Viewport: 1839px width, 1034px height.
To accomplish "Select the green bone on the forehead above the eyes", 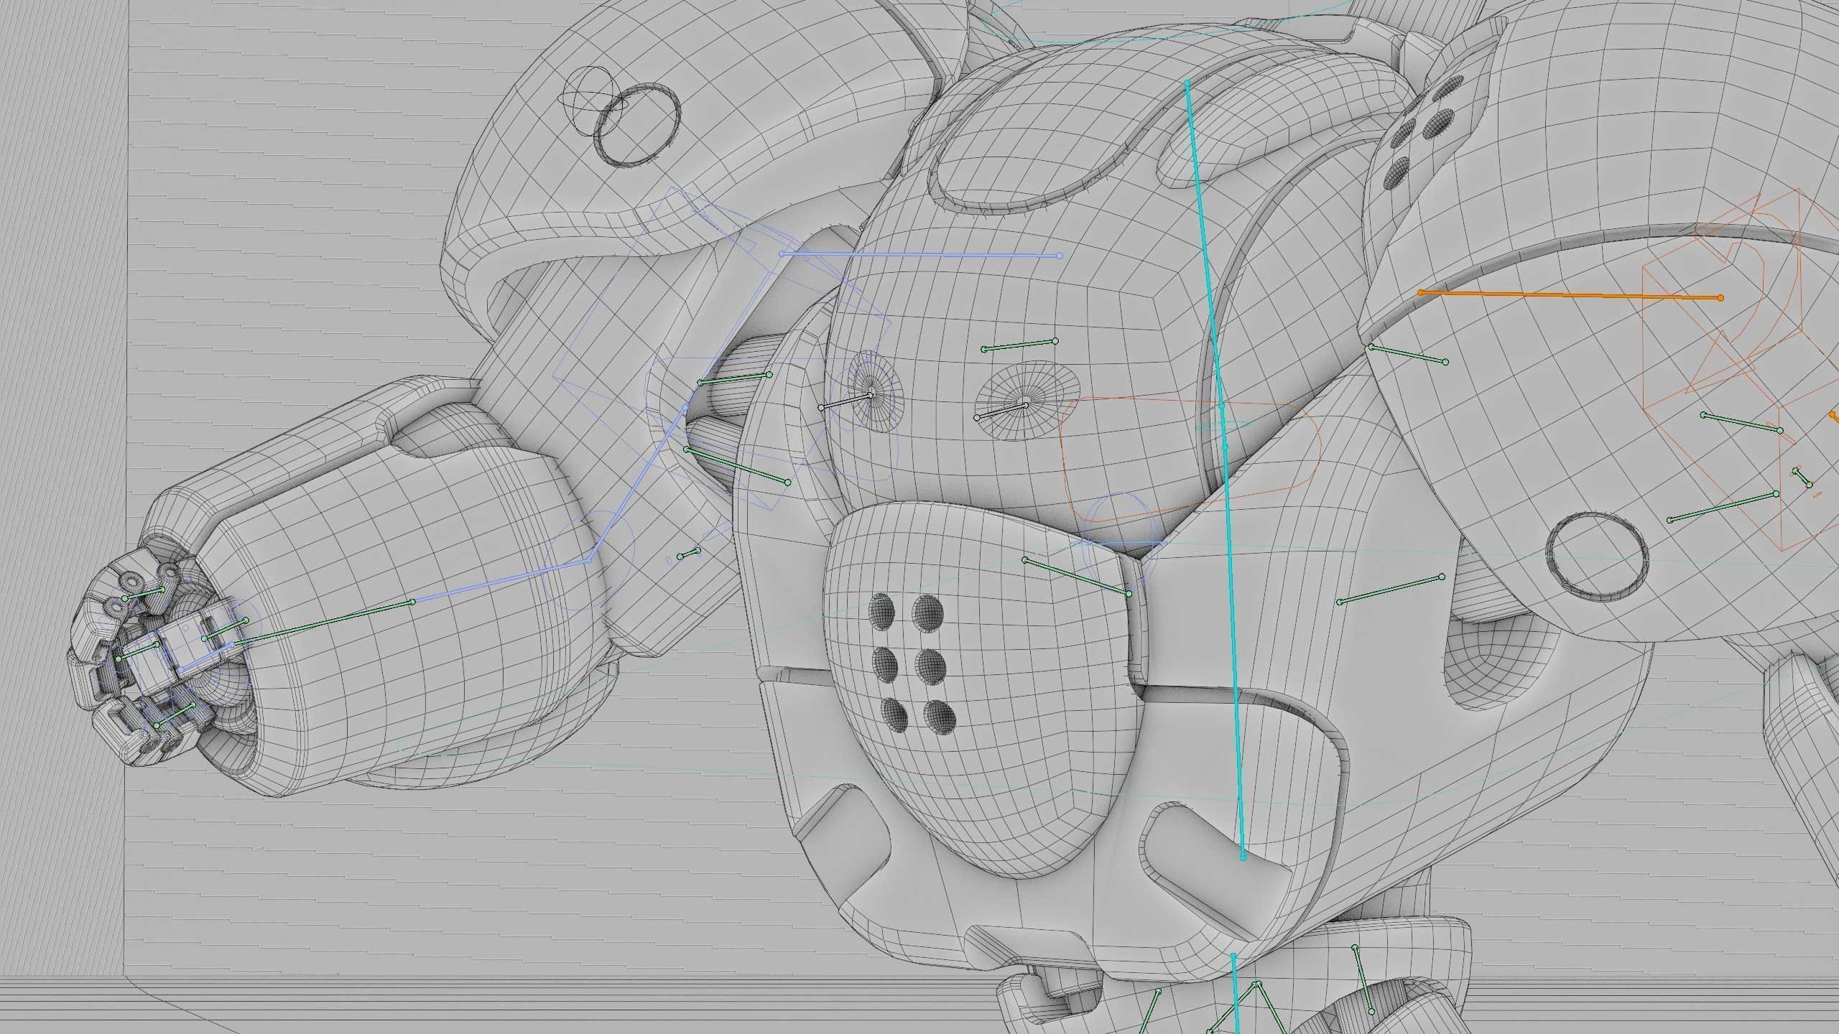I will [x=1019, y=345].
